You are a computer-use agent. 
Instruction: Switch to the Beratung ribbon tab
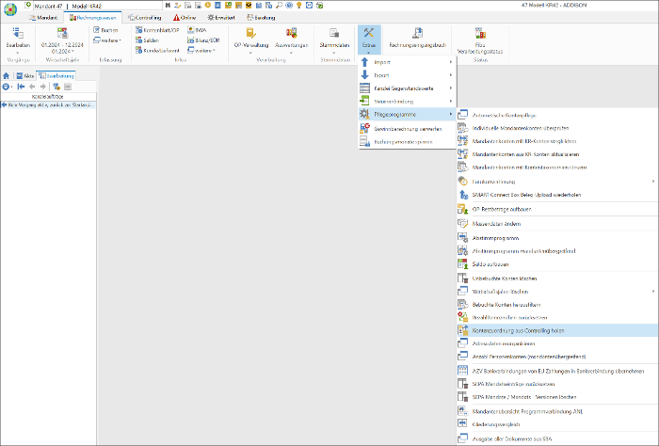click(261, 18)
